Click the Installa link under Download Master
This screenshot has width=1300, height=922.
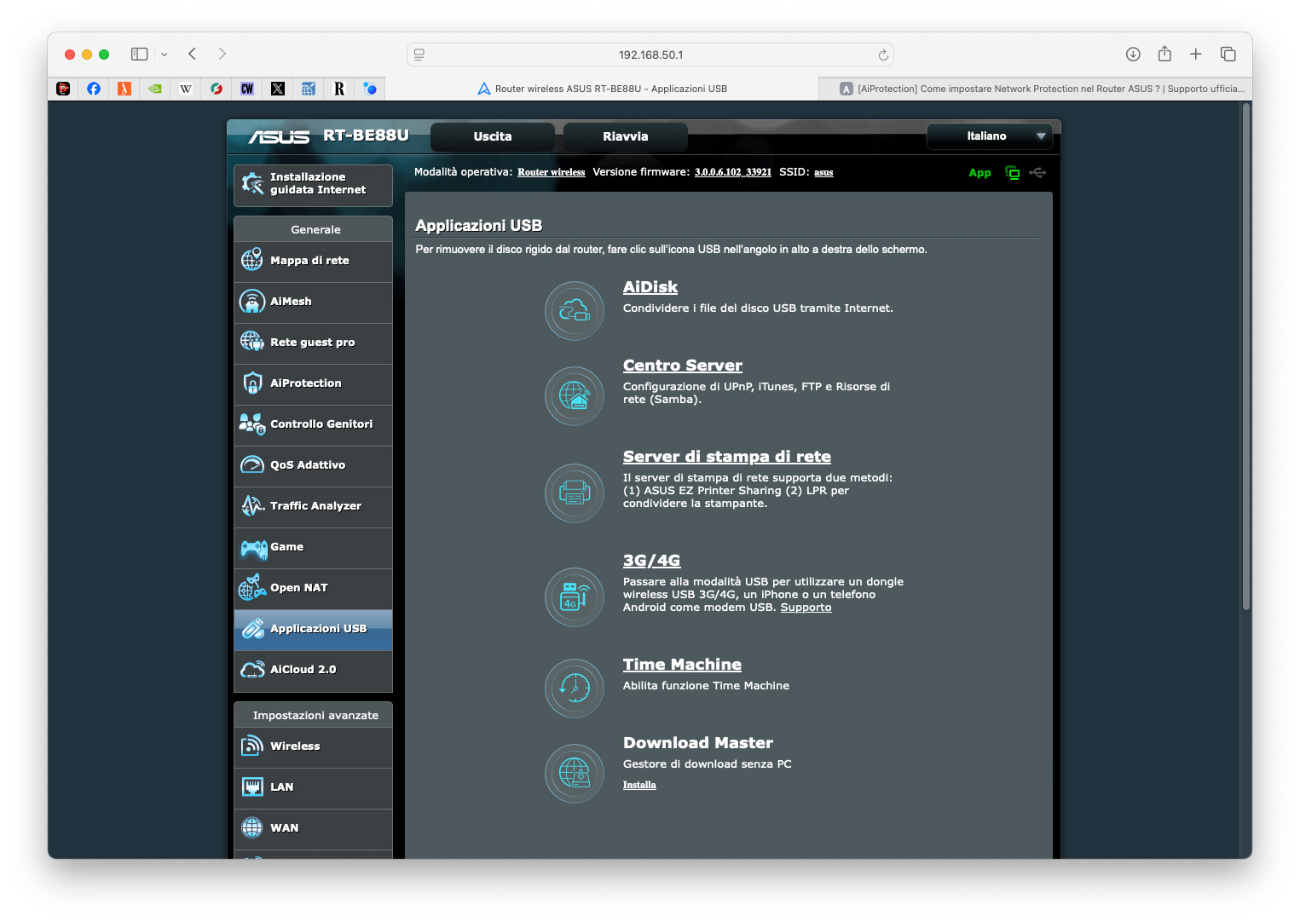pos(639,785)
